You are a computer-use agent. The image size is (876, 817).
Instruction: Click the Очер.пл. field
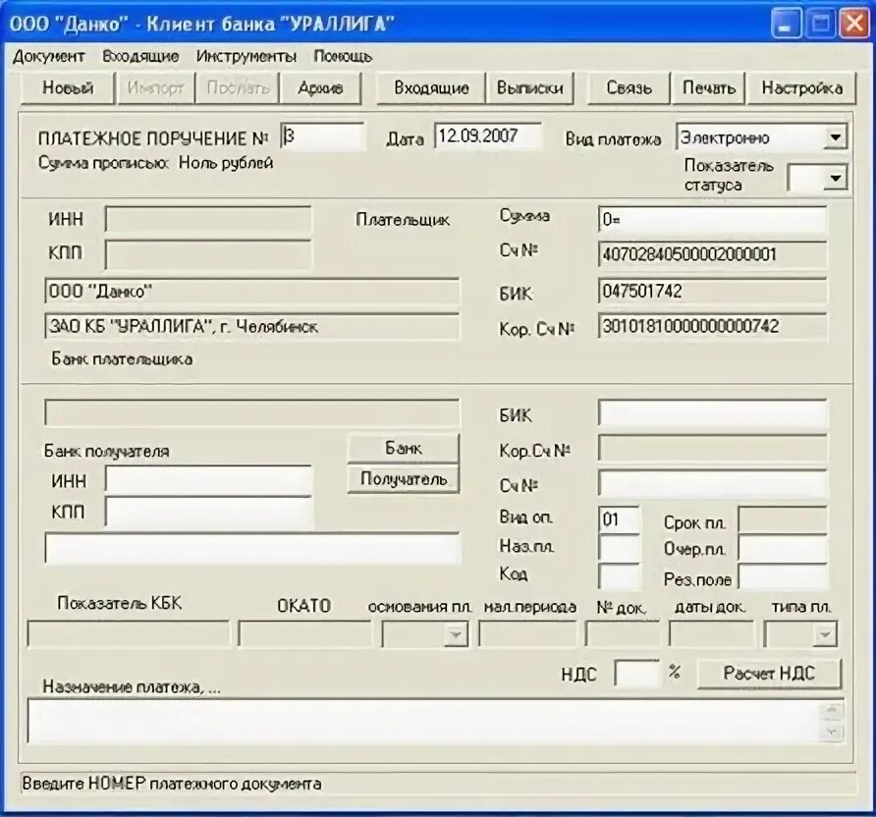[782, 548]
